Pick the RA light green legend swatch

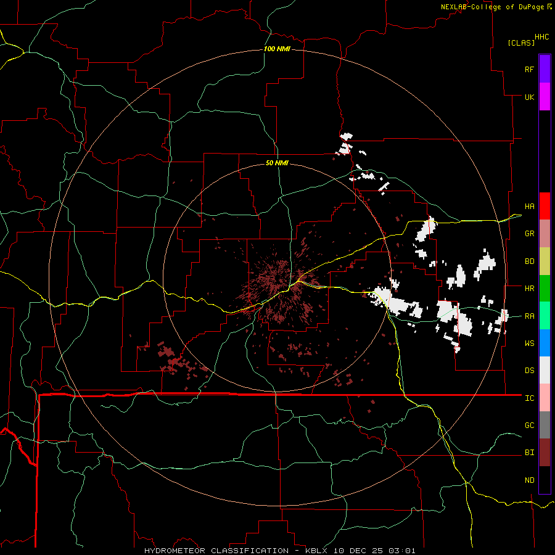[545, 316]
